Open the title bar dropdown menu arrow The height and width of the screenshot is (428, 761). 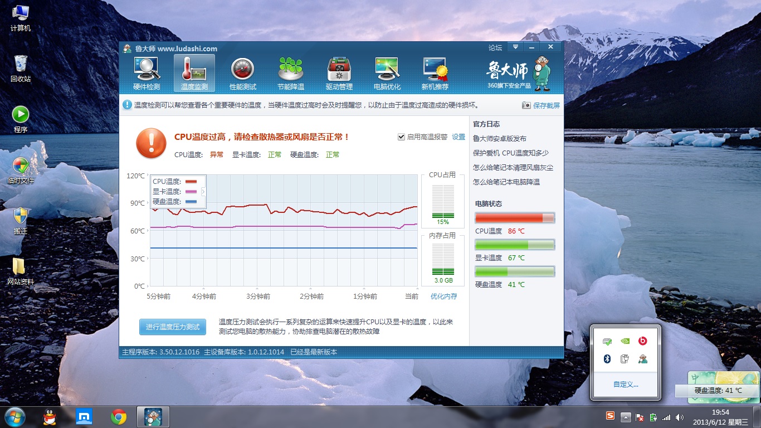(516, 47)
